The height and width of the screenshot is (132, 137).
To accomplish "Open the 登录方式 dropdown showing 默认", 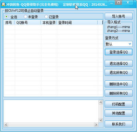I will (119, 44).
